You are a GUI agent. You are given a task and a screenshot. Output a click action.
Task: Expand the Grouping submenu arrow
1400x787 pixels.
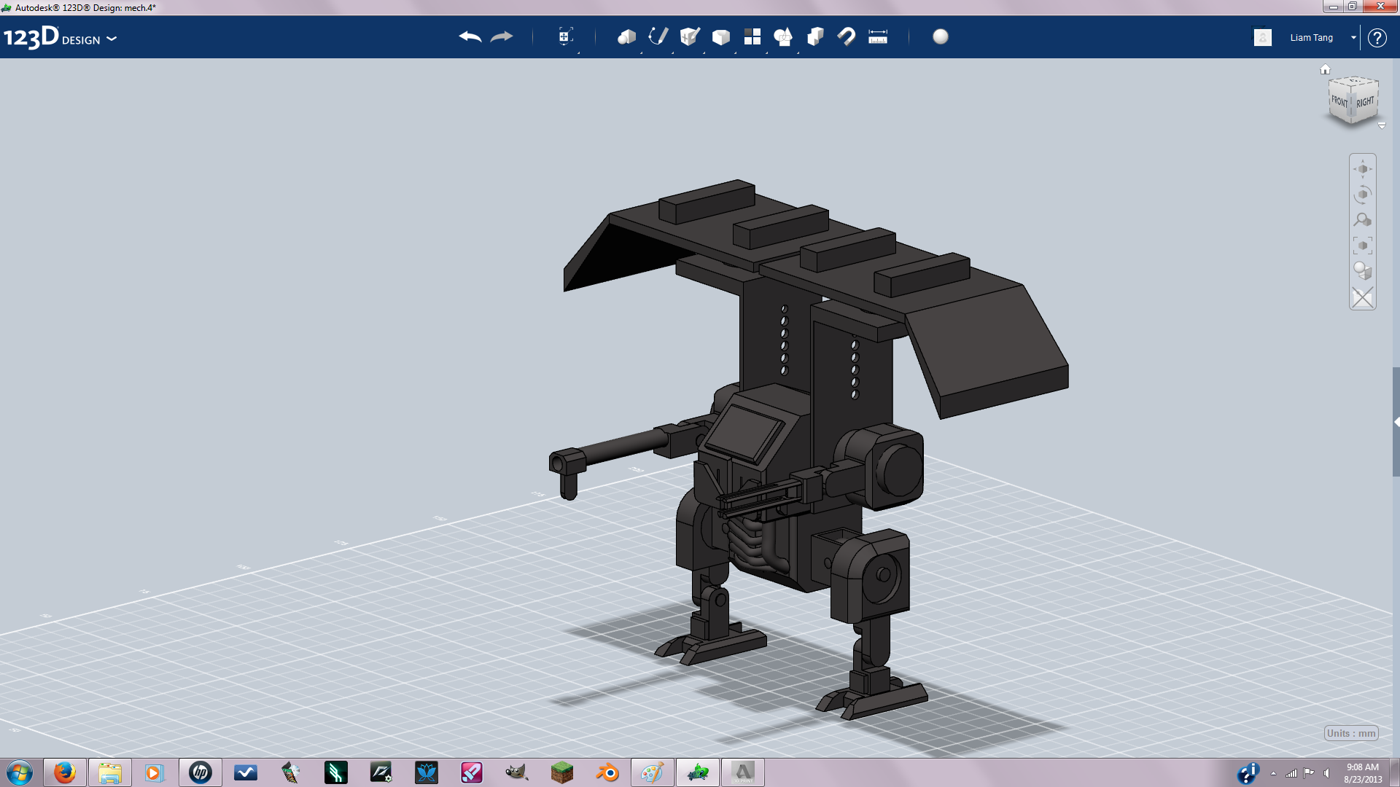click(x=798, y=52)
